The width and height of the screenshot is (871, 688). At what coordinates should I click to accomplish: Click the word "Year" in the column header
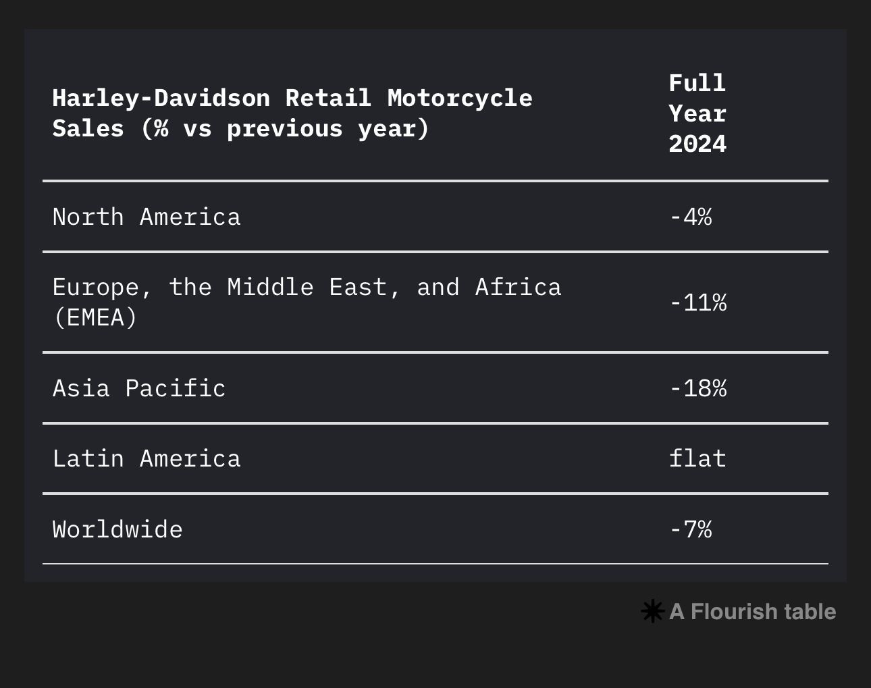(x=697, y=114)
